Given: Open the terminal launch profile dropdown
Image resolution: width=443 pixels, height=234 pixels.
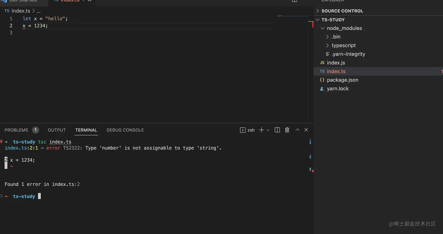Looking at the screenshot, I should point(268,130).
